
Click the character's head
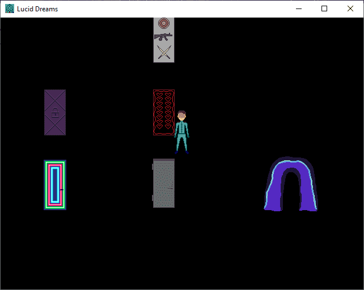click(181, 116)
